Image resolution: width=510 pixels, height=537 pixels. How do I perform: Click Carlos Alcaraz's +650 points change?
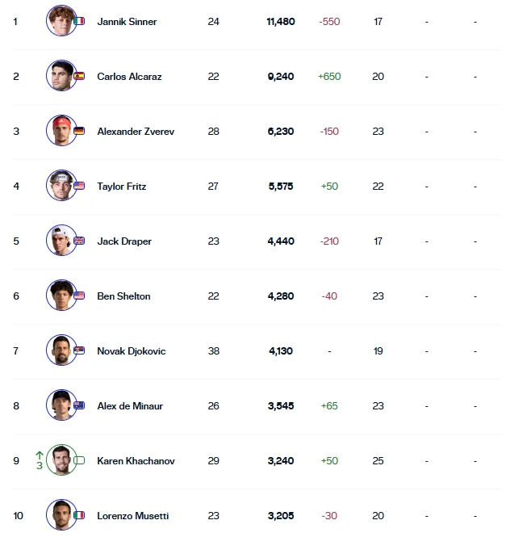pyautogui.click(x=329, y=77)
